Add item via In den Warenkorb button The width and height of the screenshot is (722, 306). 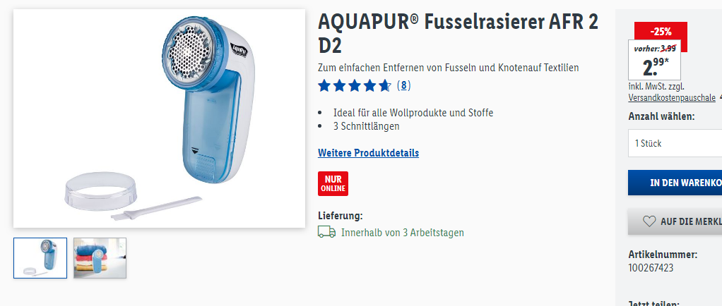click(x=675, y=183)
